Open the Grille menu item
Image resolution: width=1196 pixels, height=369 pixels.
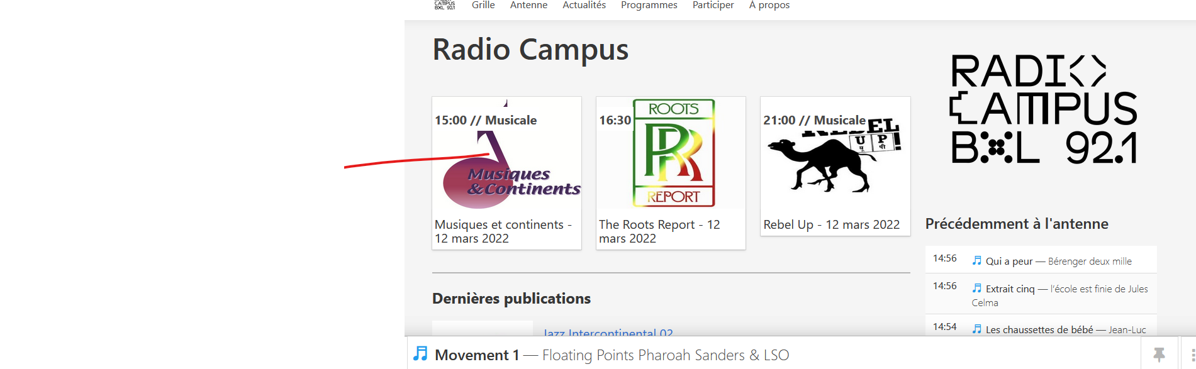(x=483, y=6)
